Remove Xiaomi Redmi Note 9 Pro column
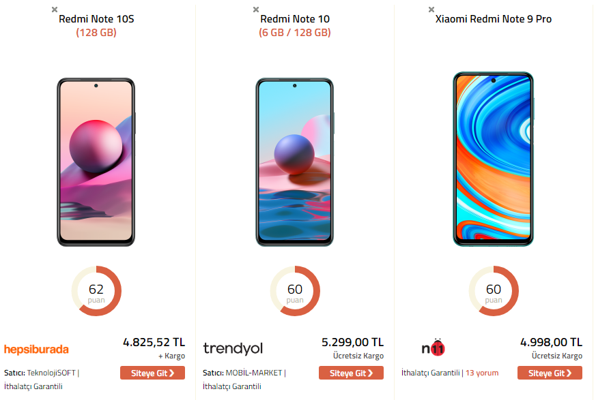The width and height of the screenshot is (596, 400). pos(431,10)
